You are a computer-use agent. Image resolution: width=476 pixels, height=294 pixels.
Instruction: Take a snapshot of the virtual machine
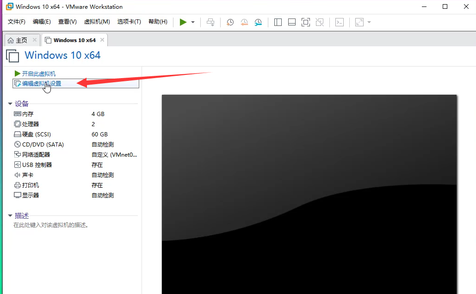coord(230,22)
